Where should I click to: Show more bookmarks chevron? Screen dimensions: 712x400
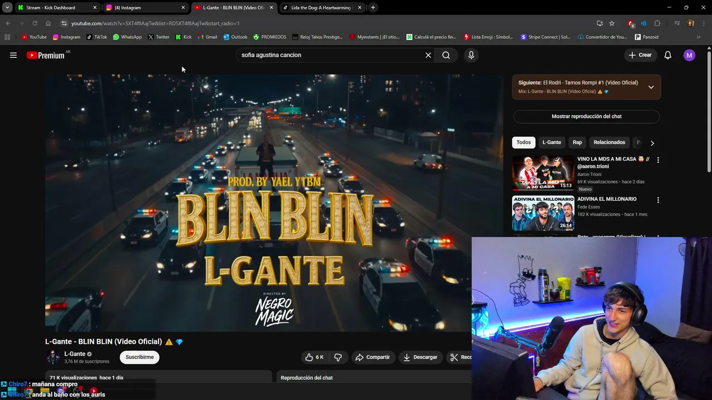point(699,37)
